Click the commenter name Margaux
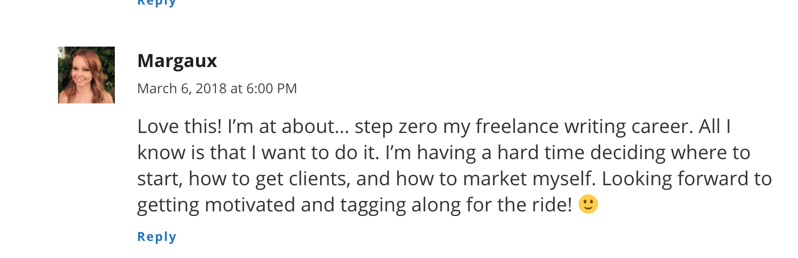 click(177, 61)
